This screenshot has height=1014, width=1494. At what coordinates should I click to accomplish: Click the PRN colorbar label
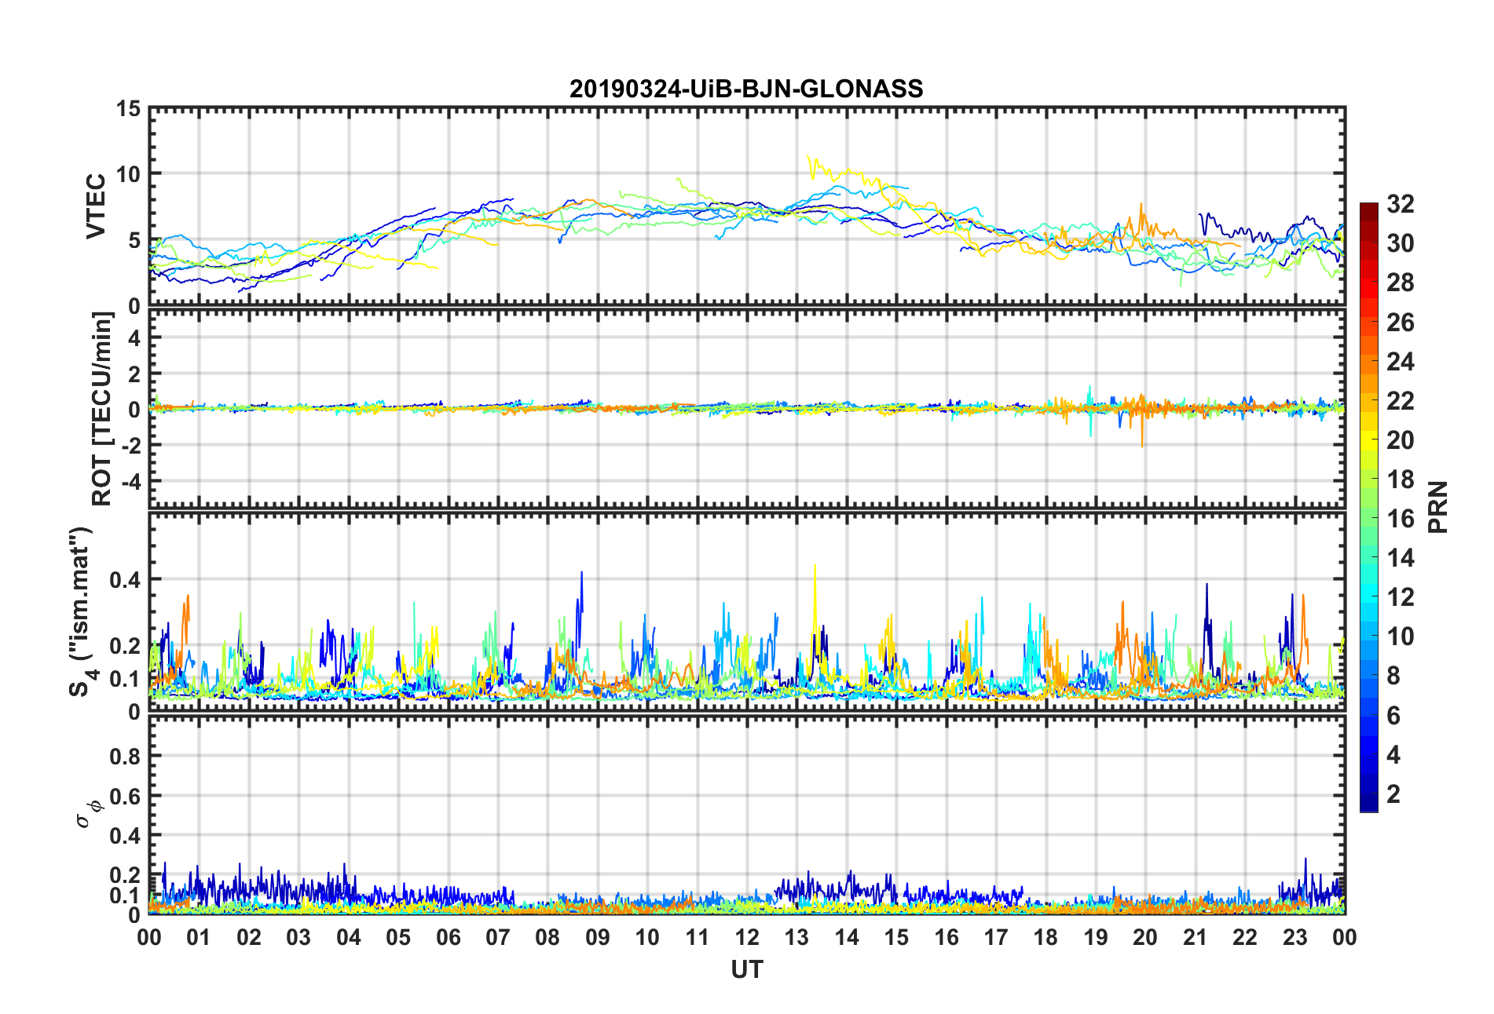(1438, 507)
